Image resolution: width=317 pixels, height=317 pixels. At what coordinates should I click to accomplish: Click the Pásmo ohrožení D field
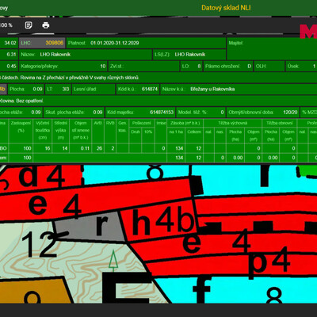[x=228, y=67]
